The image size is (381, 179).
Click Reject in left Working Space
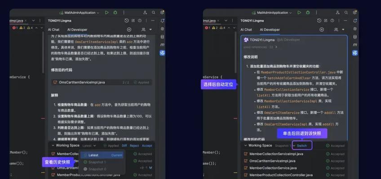(134, 145)
